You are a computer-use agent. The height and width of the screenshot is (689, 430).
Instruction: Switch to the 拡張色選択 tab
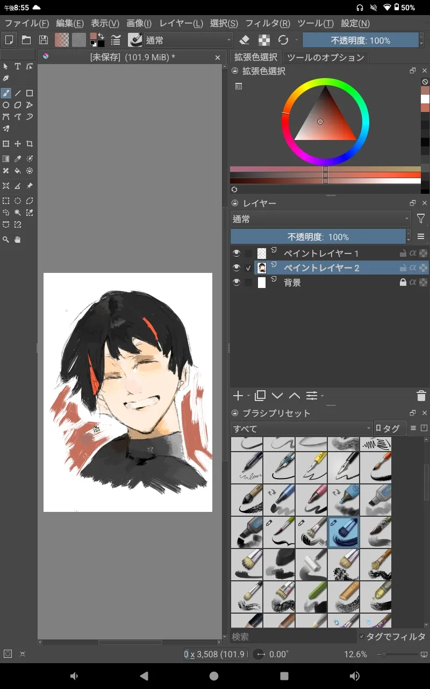[x=256, y=57]
